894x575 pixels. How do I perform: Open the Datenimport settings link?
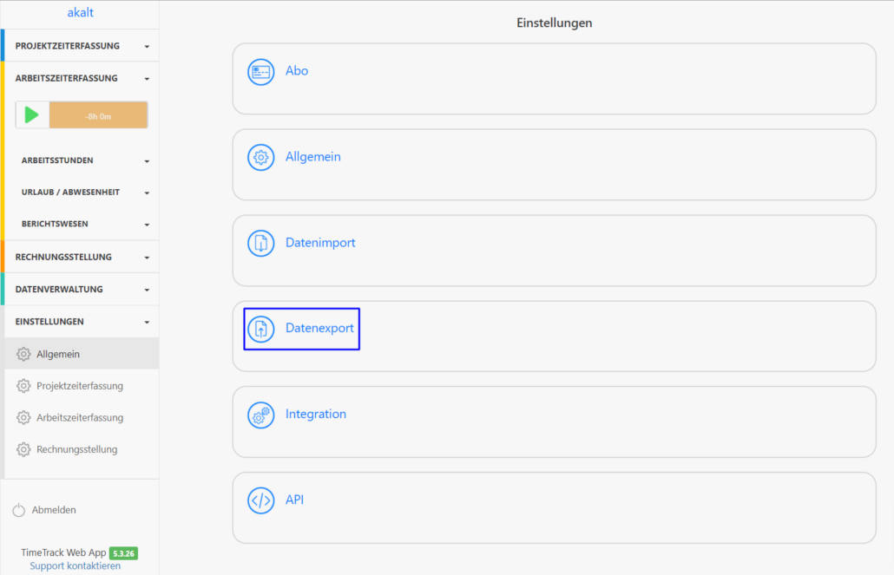320,243
